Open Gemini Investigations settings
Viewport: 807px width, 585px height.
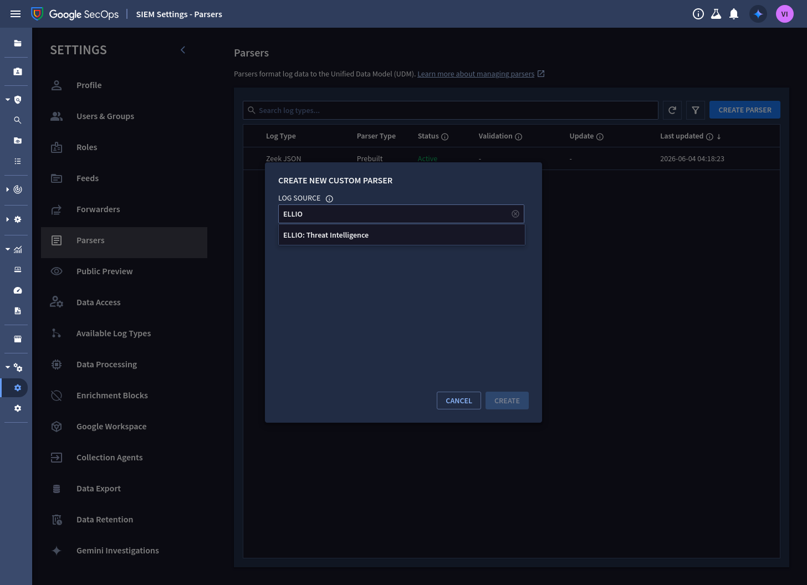coord(124,551)
